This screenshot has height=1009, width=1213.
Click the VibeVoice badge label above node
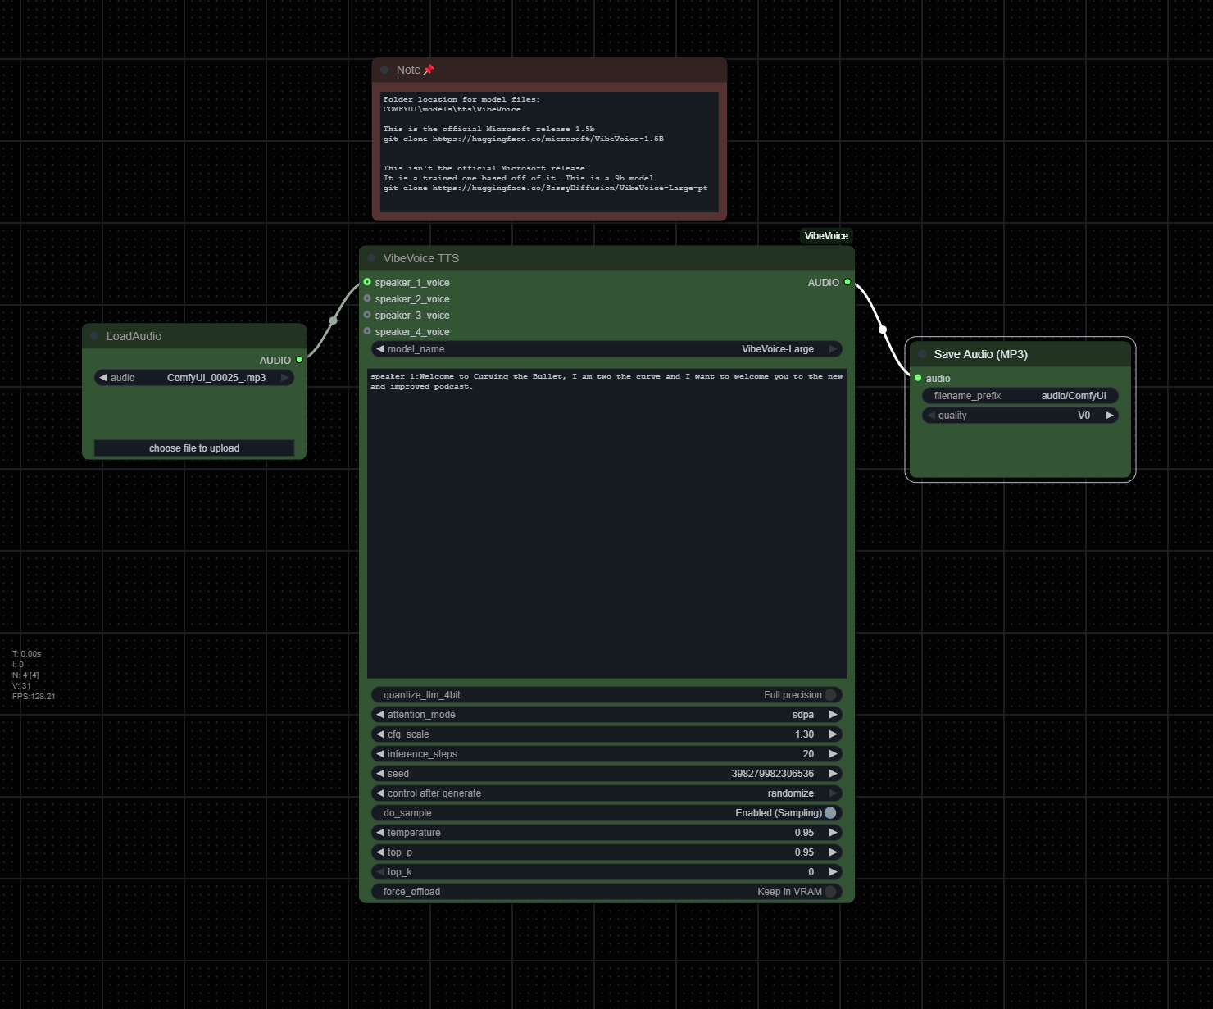pos(826,236)
